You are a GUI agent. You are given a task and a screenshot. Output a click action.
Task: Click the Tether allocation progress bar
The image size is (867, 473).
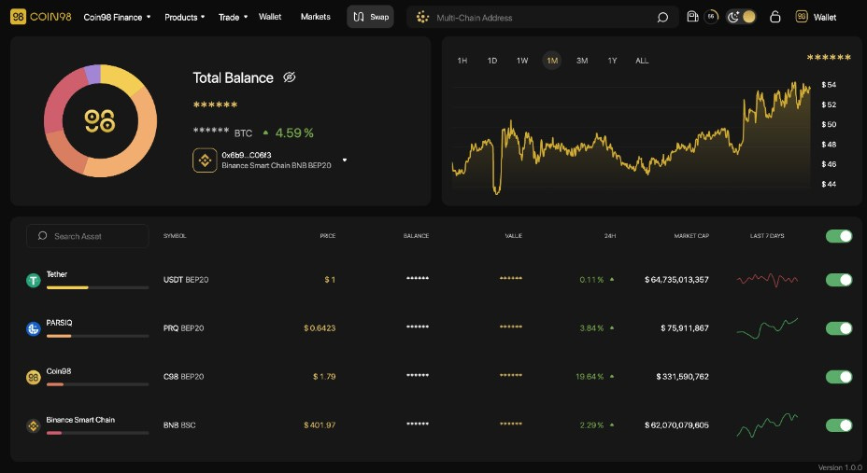[x=97, y=287]
